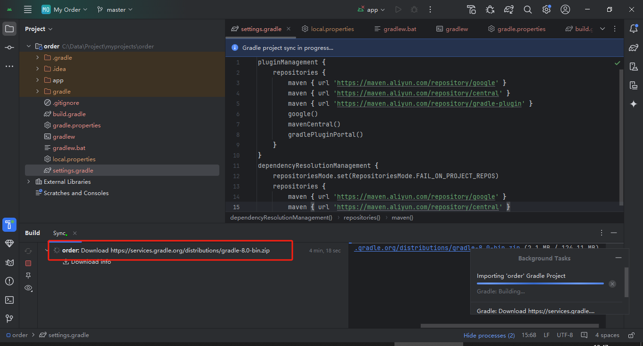This screenshot has width=643, height=346.
Task: Click the build output horizontal scrollbar
Action: pos(510,325)
